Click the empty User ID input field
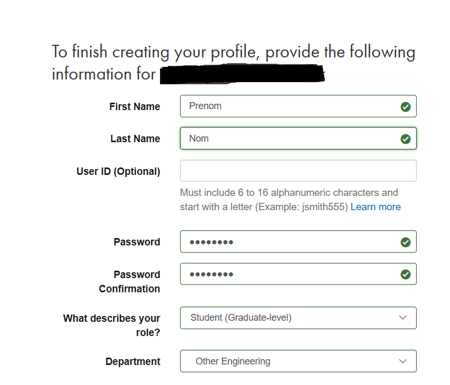The image size is (450, 385). pos(298,171)
